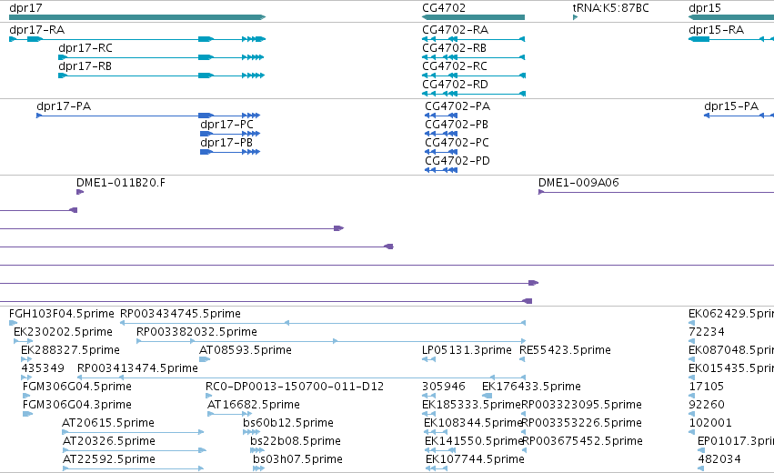774x473 pixels.
Task: Select EST EK288327.5prime
Action: (x=26, y=359)
